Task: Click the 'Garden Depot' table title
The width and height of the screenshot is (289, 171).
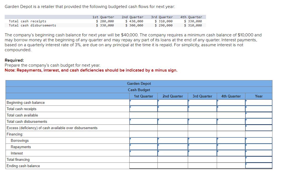Action: (139, 83)
